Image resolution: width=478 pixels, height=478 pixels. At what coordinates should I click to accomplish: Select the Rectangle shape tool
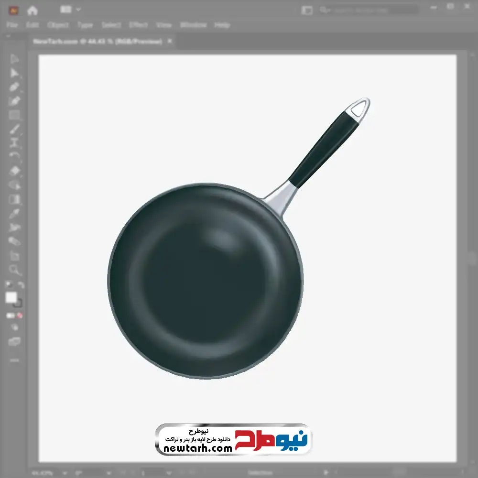click(x=15, y=115)
